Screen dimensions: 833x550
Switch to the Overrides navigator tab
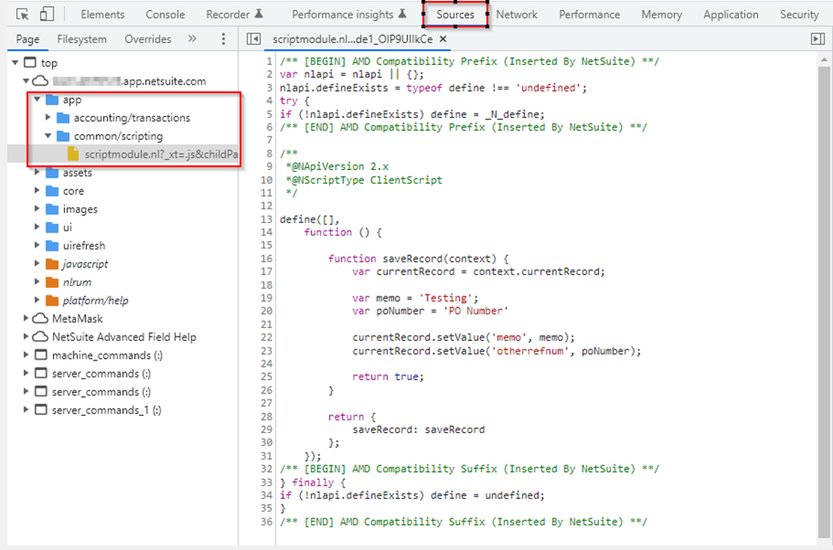point(148,38)
